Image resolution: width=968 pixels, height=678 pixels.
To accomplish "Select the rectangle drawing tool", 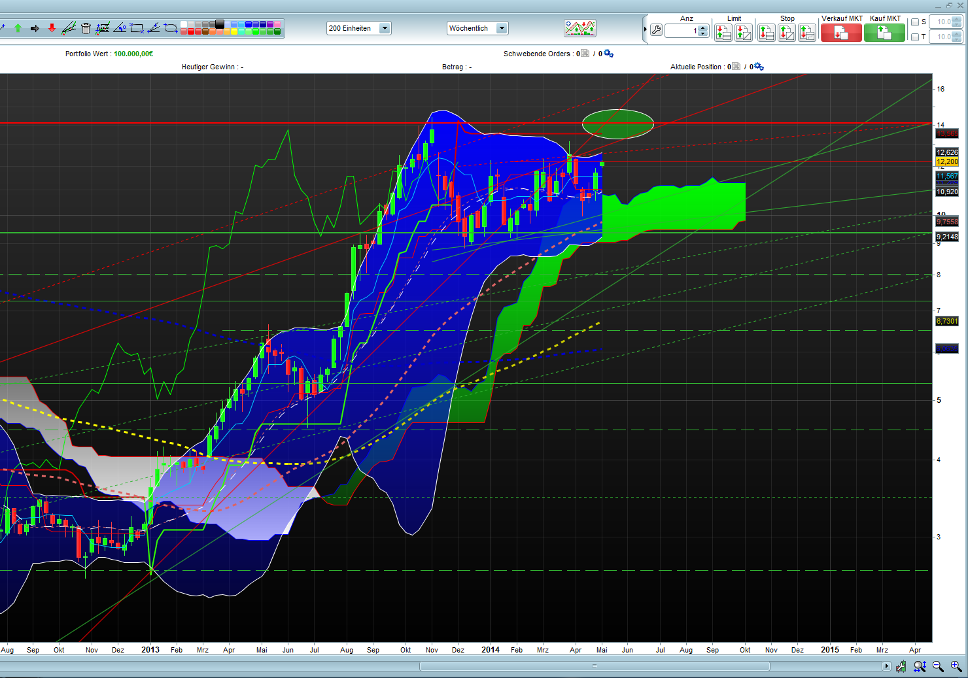I will tap(137, 28).
